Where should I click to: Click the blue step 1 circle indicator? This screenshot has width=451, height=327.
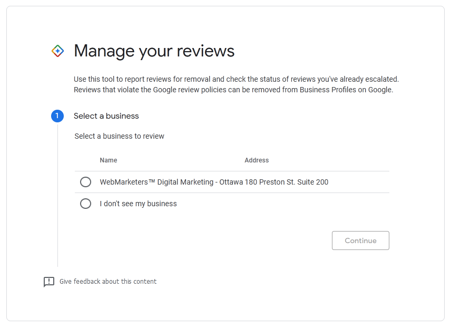(x=57, y=116)
